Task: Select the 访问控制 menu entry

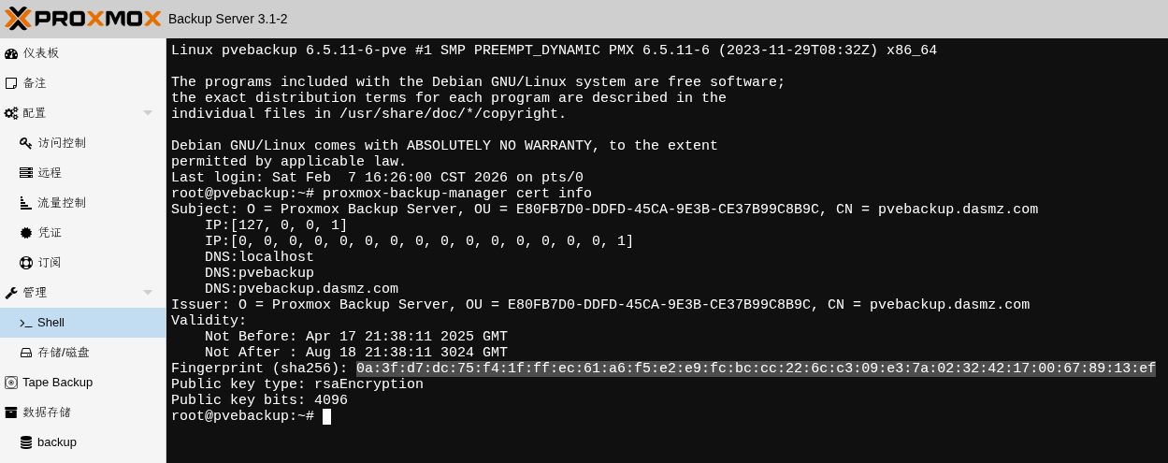Action: 62,143
